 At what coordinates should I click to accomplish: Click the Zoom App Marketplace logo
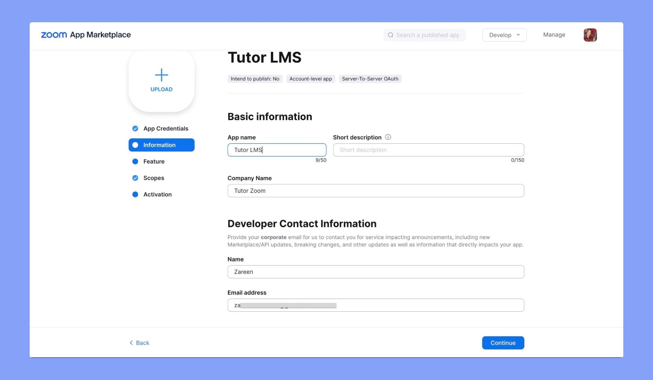86,35
